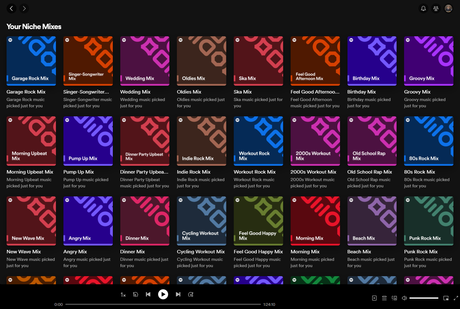Open the profile account menu
Screen dimensions: 460x309
448,8
